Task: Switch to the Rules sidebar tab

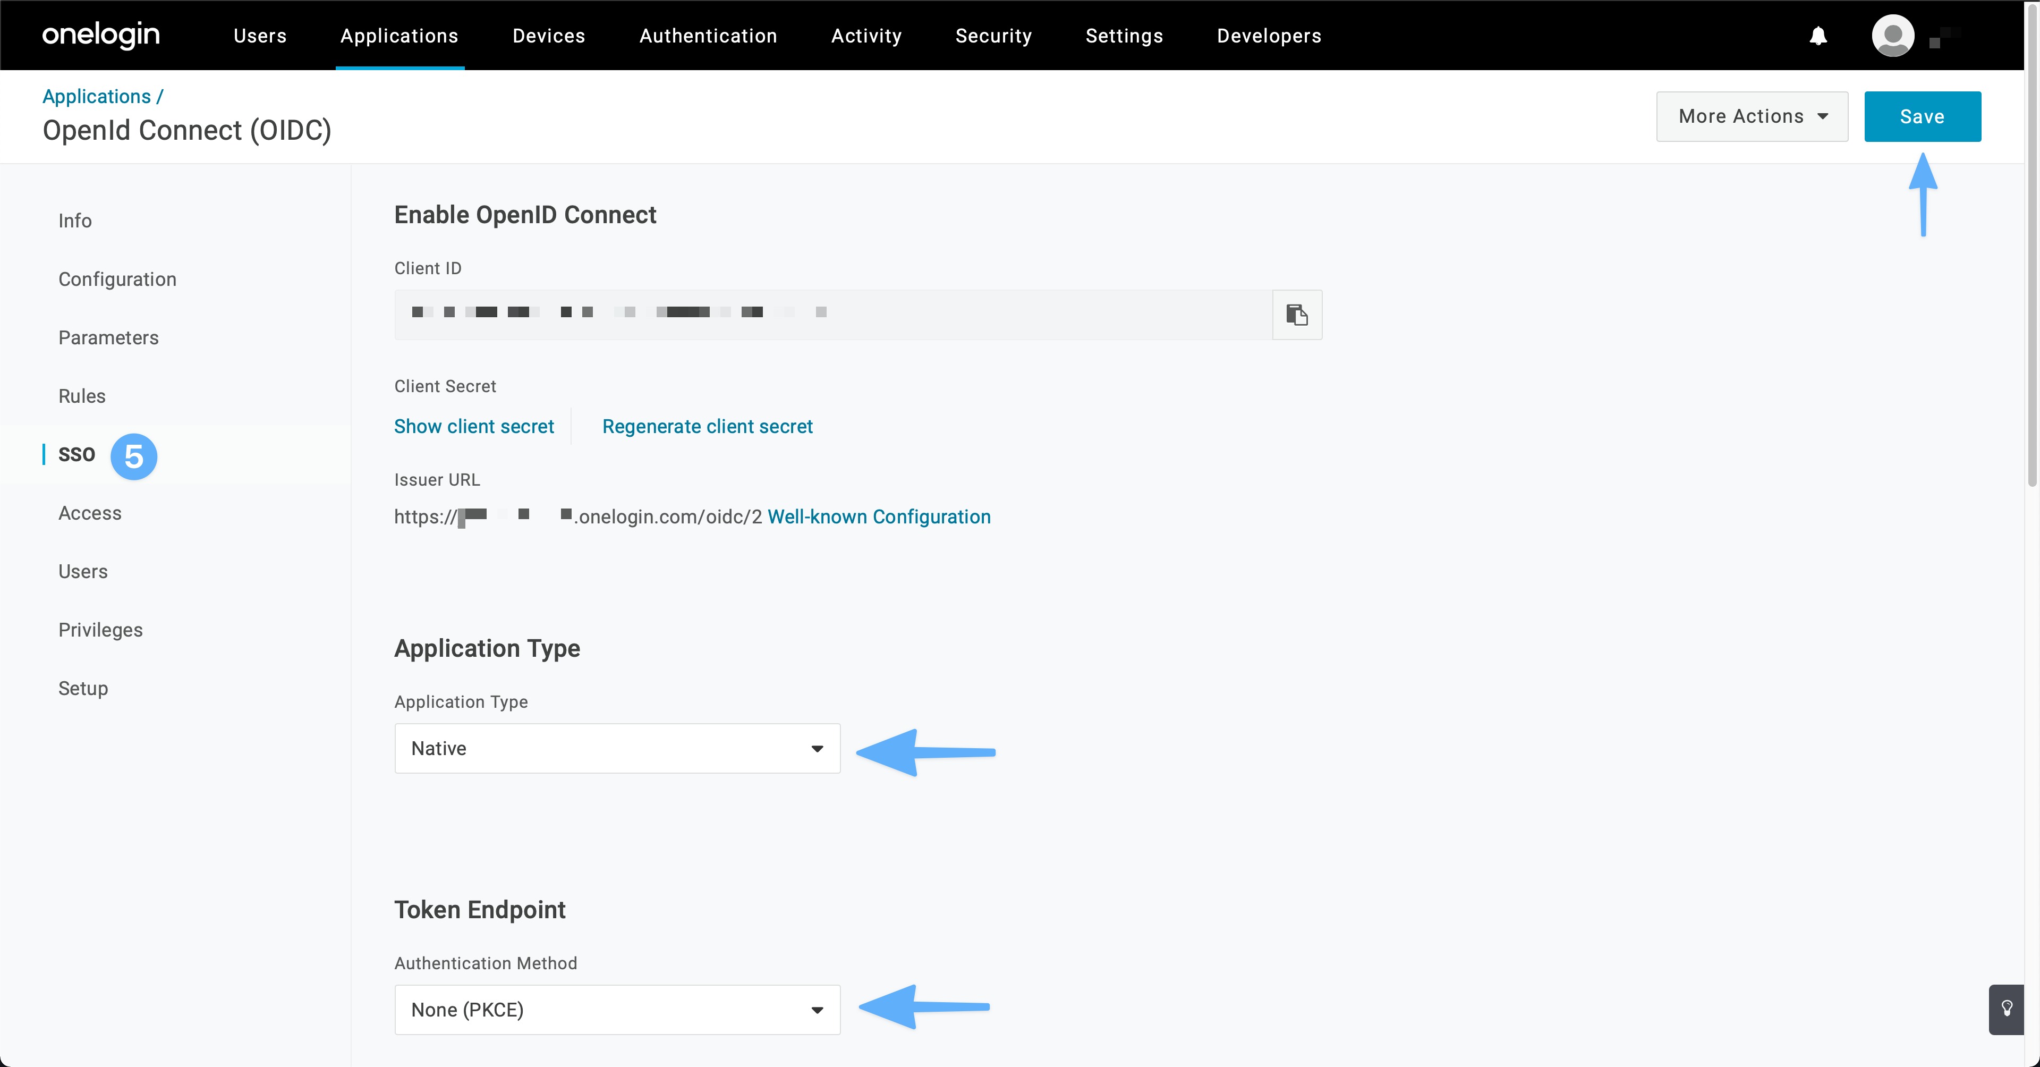Action: 82,396
